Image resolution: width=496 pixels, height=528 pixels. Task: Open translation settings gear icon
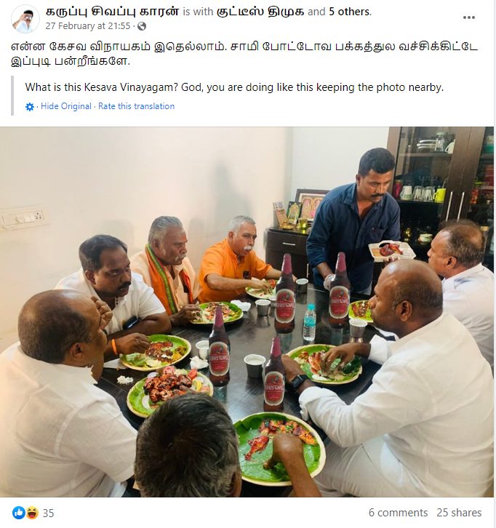30,107
